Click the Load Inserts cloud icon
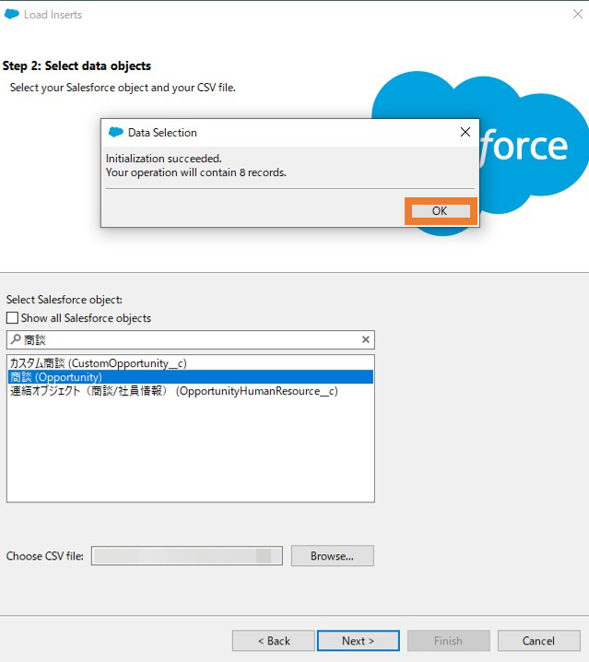The height and width of the screenshot is (662, 589). (x=11, y=15)
